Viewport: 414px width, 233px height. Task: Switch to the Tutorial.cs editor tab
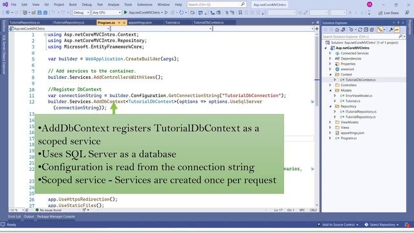[173, 23]
